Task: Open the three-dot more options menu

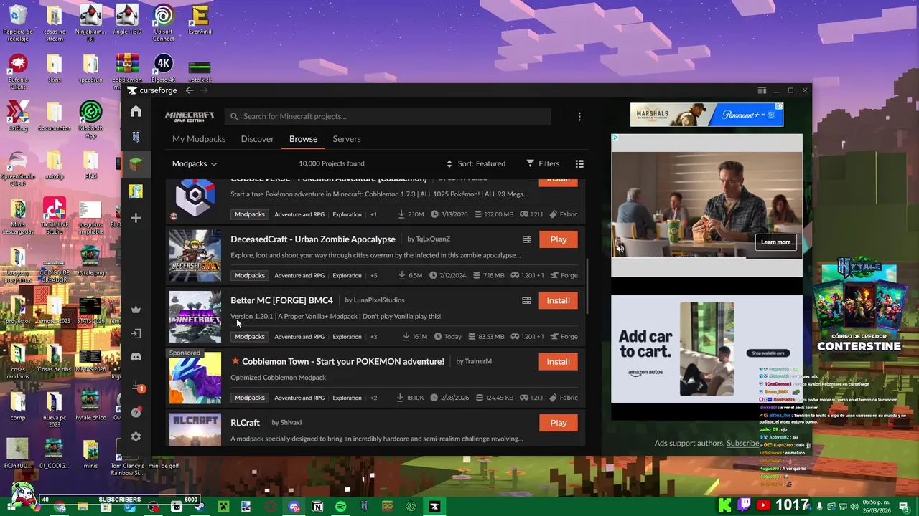Action: pyautogui.click(x=579, y=116)
